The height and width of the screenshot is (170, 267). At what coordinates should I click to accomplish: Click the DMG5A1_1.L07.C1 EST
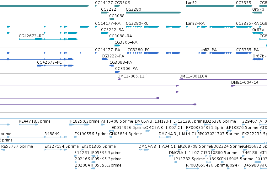[171, 156]
